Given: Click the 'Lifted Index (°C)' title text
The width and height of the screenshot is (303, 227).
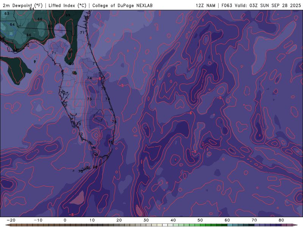Looking at the screenshot, I should pyautogui.click(x=67, y=5).
